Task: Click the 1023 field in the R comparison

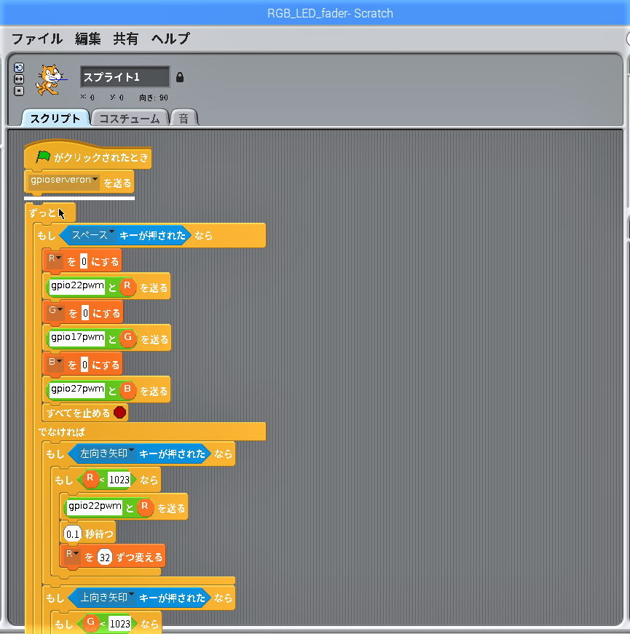Action: coord(119,480)
